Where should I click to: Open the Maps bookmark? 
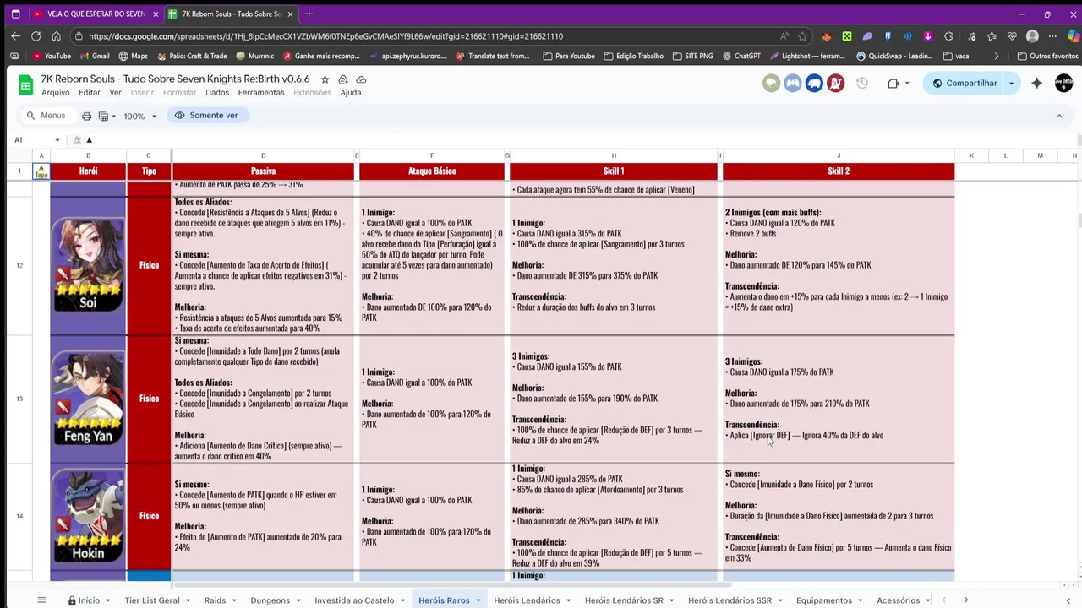tap(134, 56)
